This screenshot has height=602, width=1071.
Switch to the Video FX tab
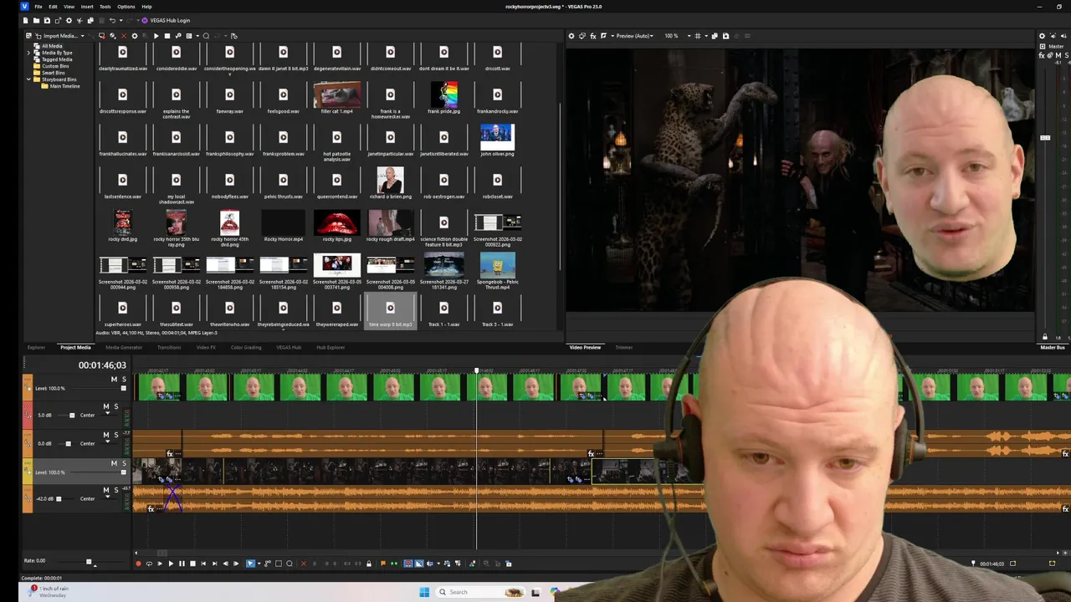pyautogui.click(x=206, y=347)
